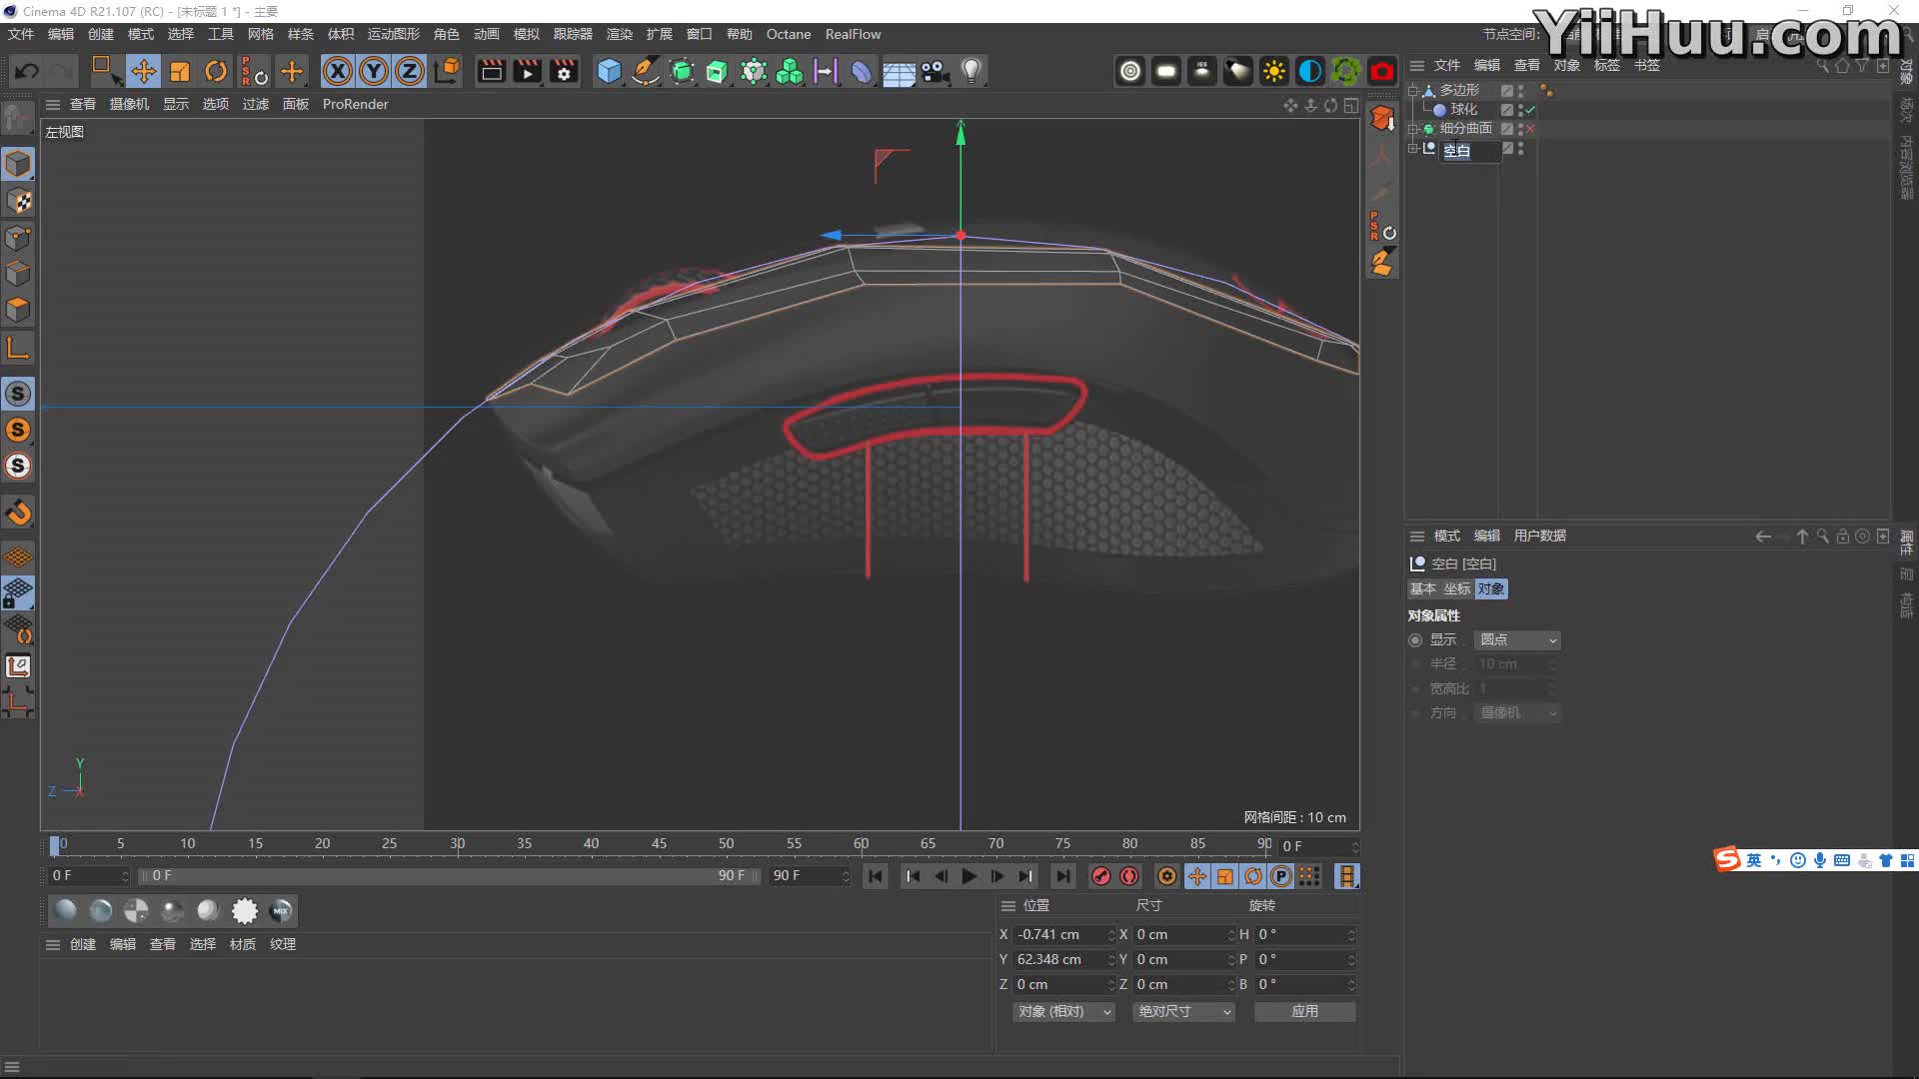Open viewport ProRender menu

pyautogui.click(x=355, y=104)
